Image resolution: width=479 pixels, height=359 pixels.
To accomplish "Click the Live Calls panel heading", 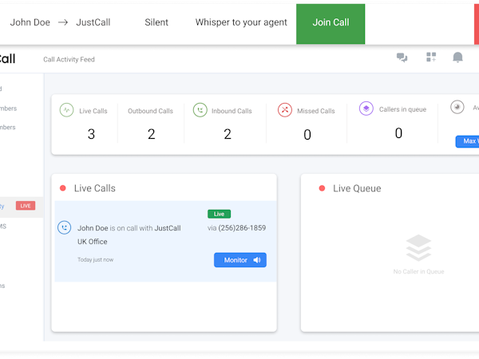I will (x=95, y=188).
